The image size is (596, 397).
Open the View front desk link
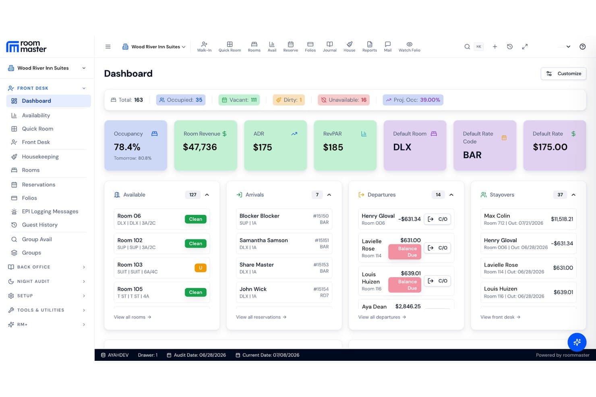[x=501, y=317]
